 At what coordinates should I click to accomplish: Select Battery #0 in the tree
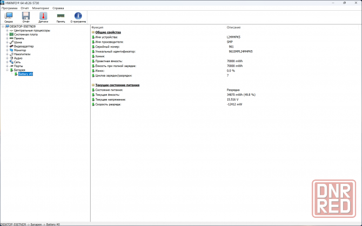25,74
